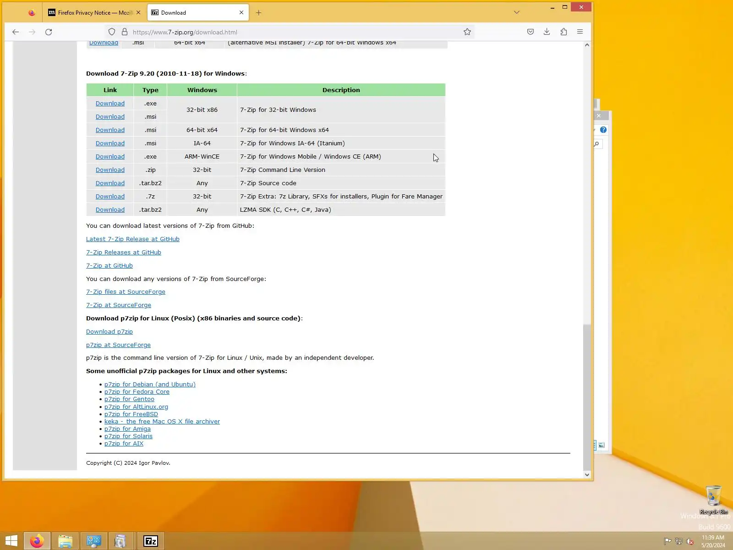Image resolution: width=733 pixels, height=550 pixels.
Task: Download the 7-Zip Extra .7z package
Action: pyautogui.click(x=110, y=197)
